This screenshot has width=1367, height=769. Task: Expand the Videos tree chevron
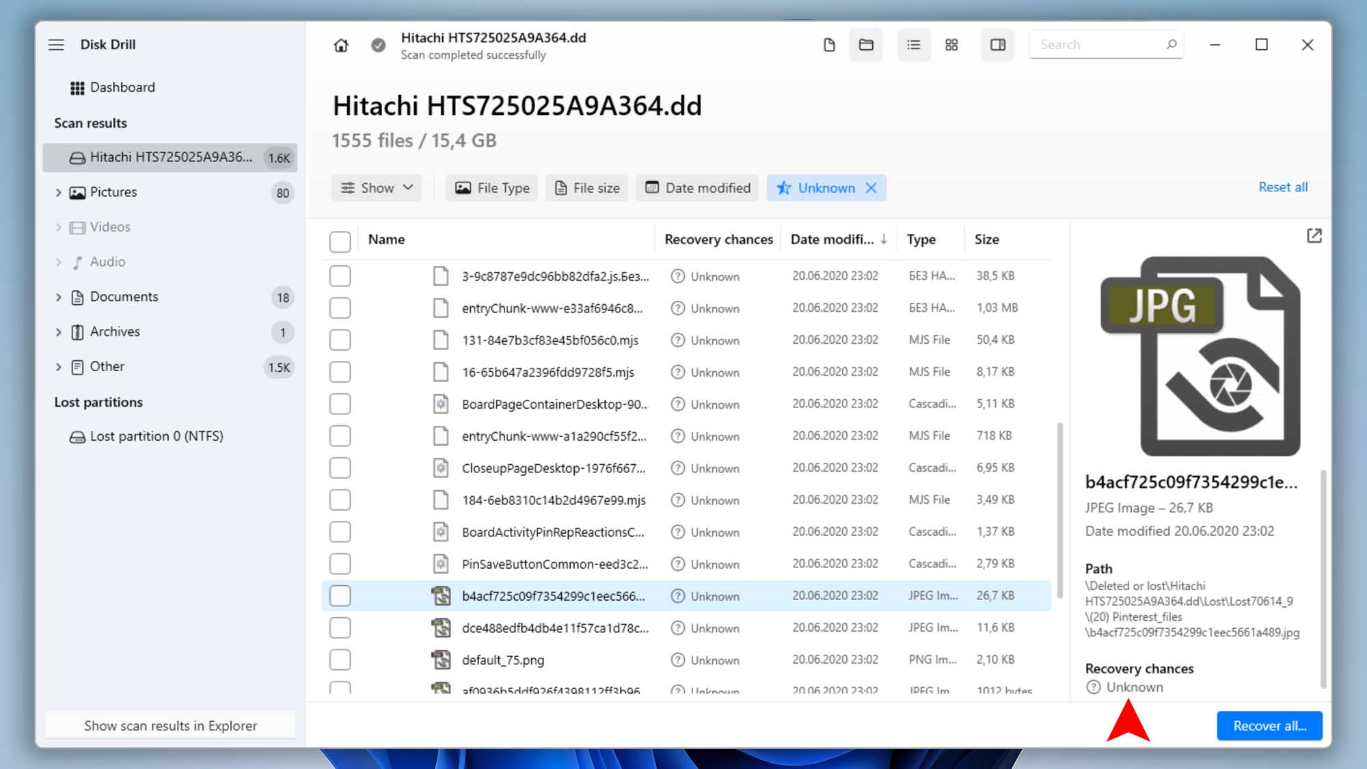point(58,228)
